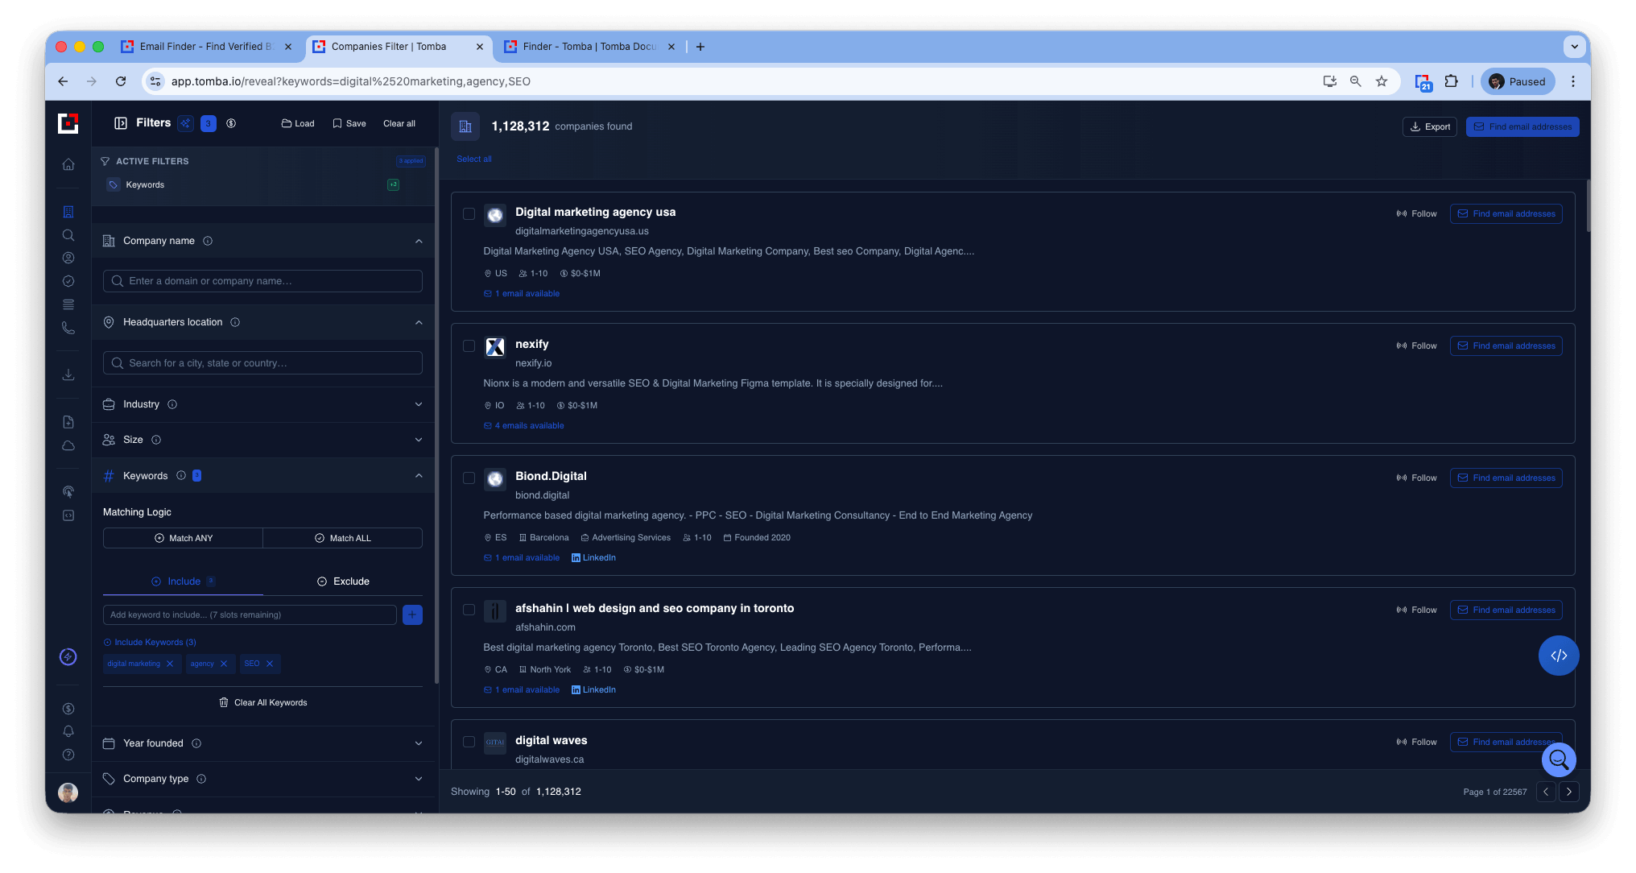
Task: Focus the headquarters location search field
Action: click(262, 363)
